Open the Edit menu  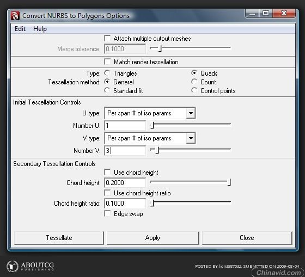click(x=20, y=29)
